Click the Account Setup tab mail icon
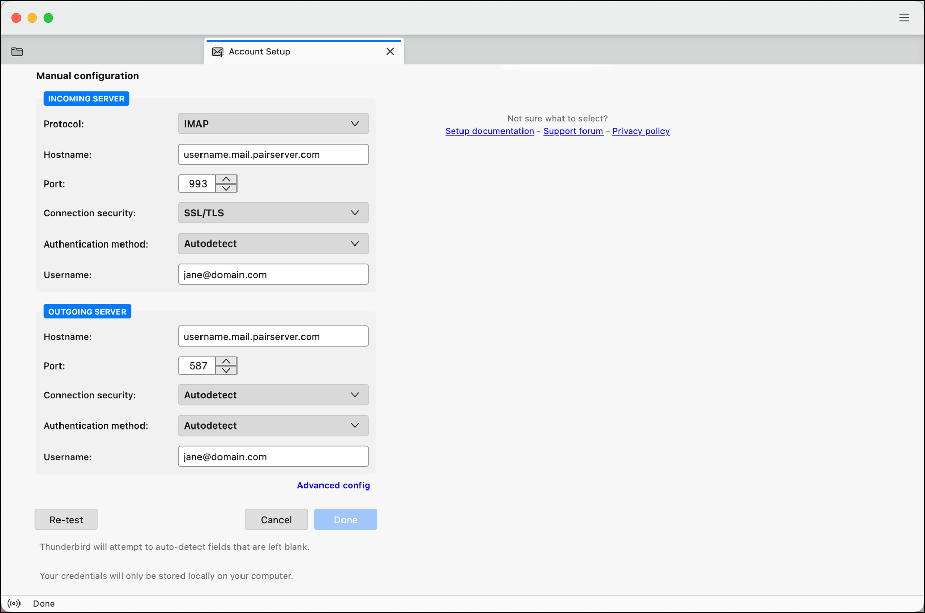The height and width of the screenshot is (613, 925). [217, 52]
